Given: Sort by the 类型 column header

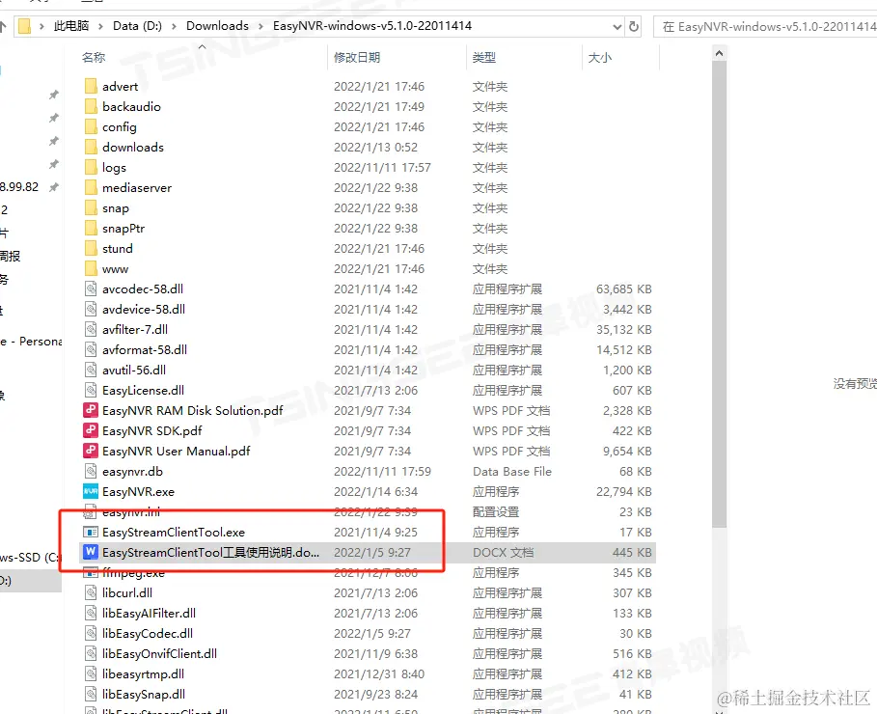Looking at the screenshot, I should click(483, 57).
